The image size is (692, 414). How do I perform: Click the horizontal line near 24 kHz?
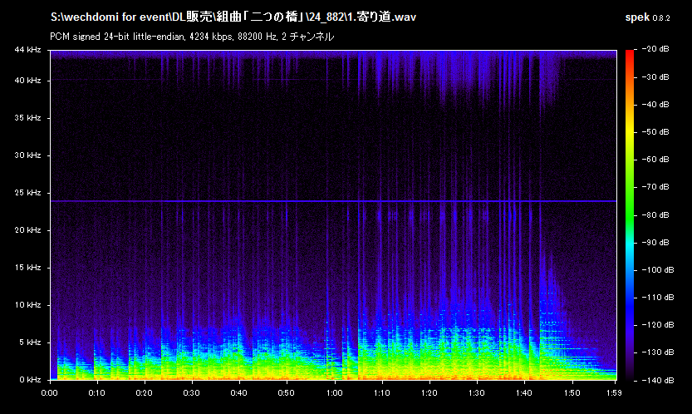point(333,201)
